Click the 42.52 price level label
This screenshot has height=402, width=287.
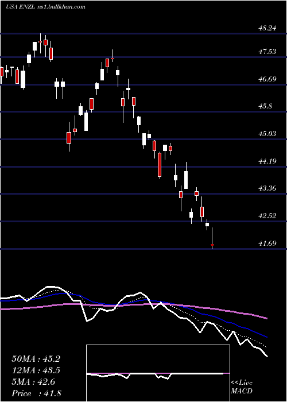[x=267, y=215]
